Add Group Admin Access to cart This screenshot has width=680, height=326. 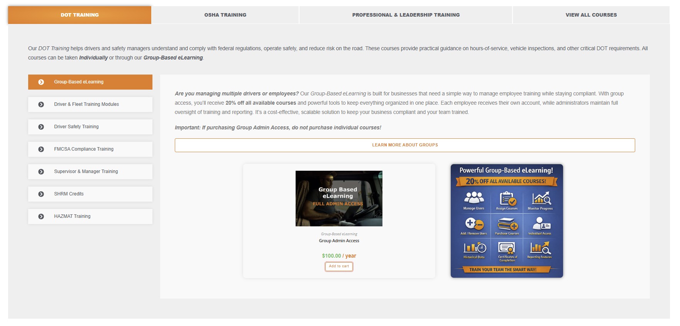point(339,267)
